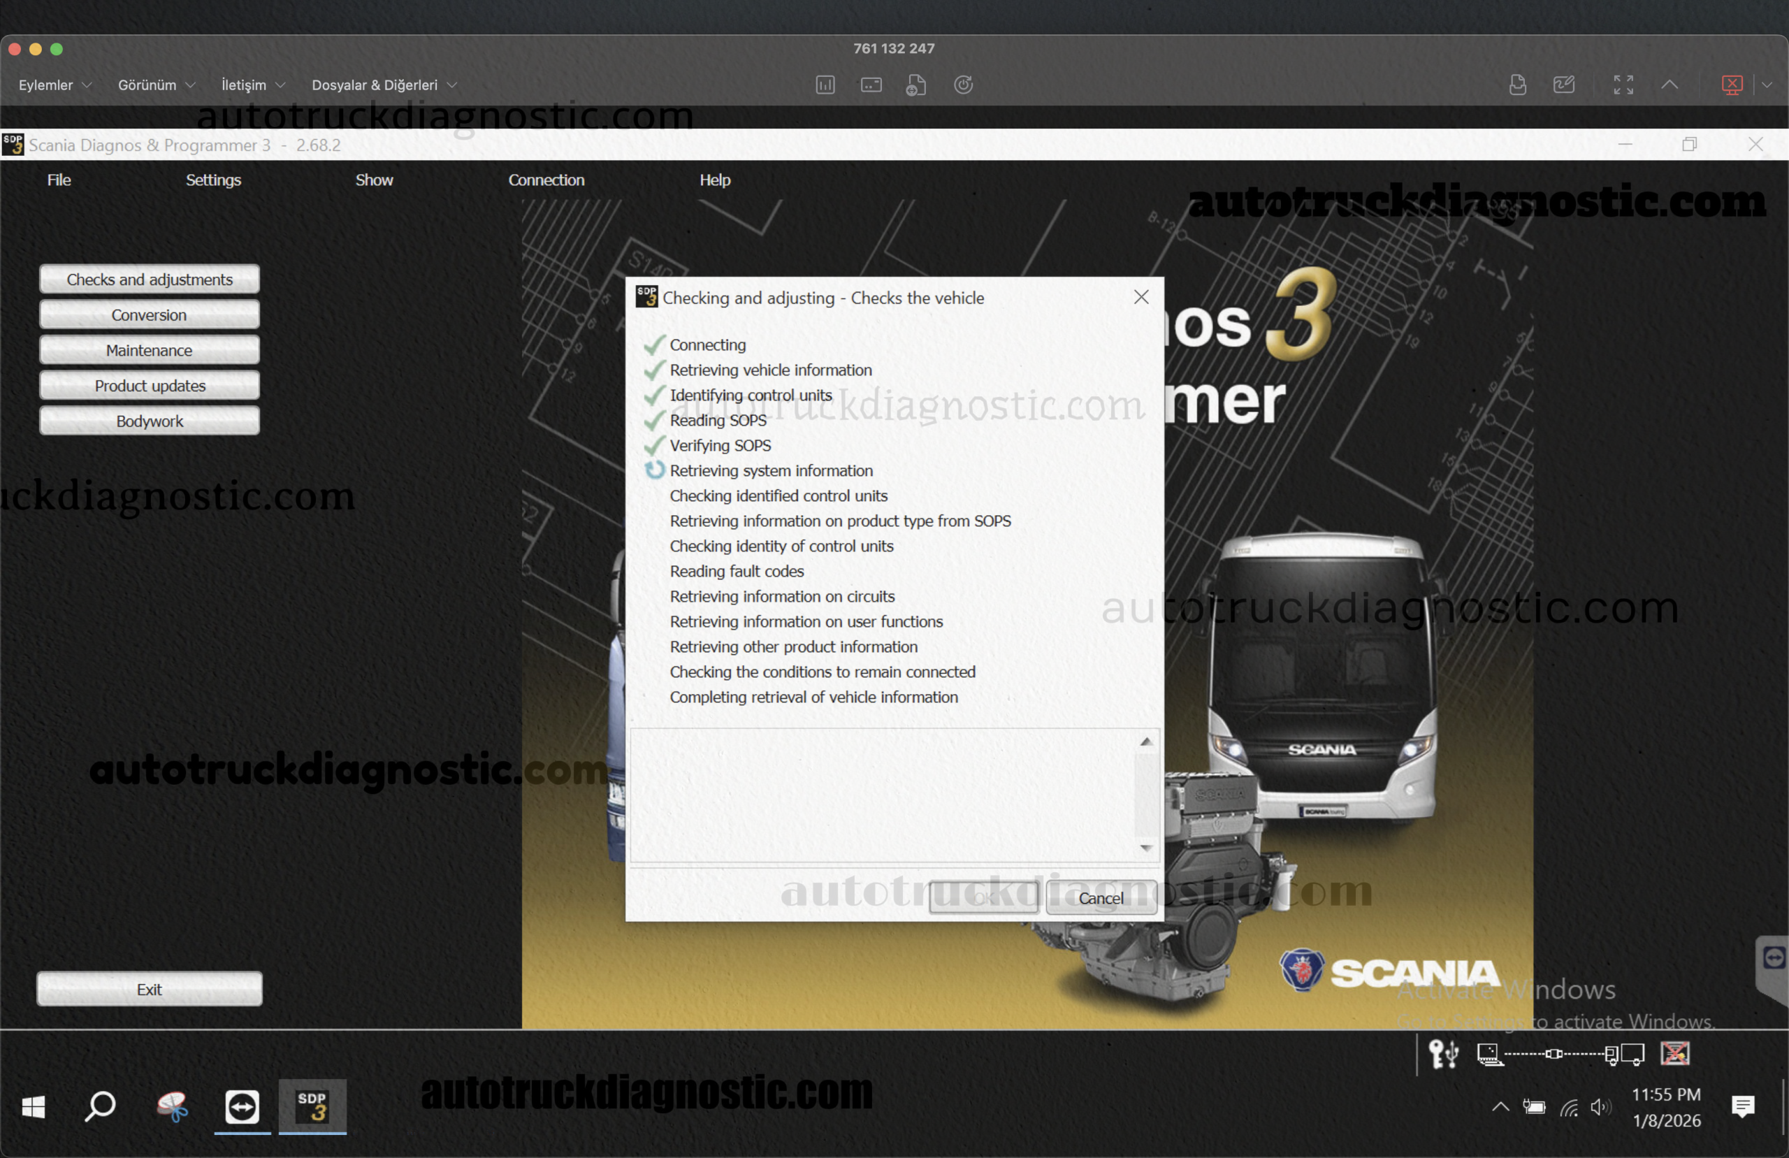Click the crossed-out certificate status icon
This screenshot has height=1158, width=1789.
(x=1675, y=1053)
